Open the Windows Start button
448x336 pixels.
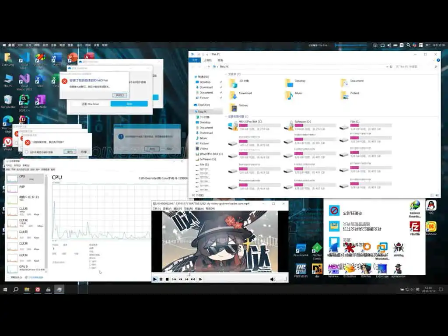click(5, 290)
